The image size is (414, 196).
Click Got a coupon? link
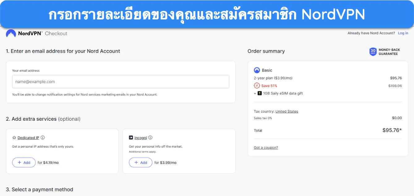coord(266,148)
